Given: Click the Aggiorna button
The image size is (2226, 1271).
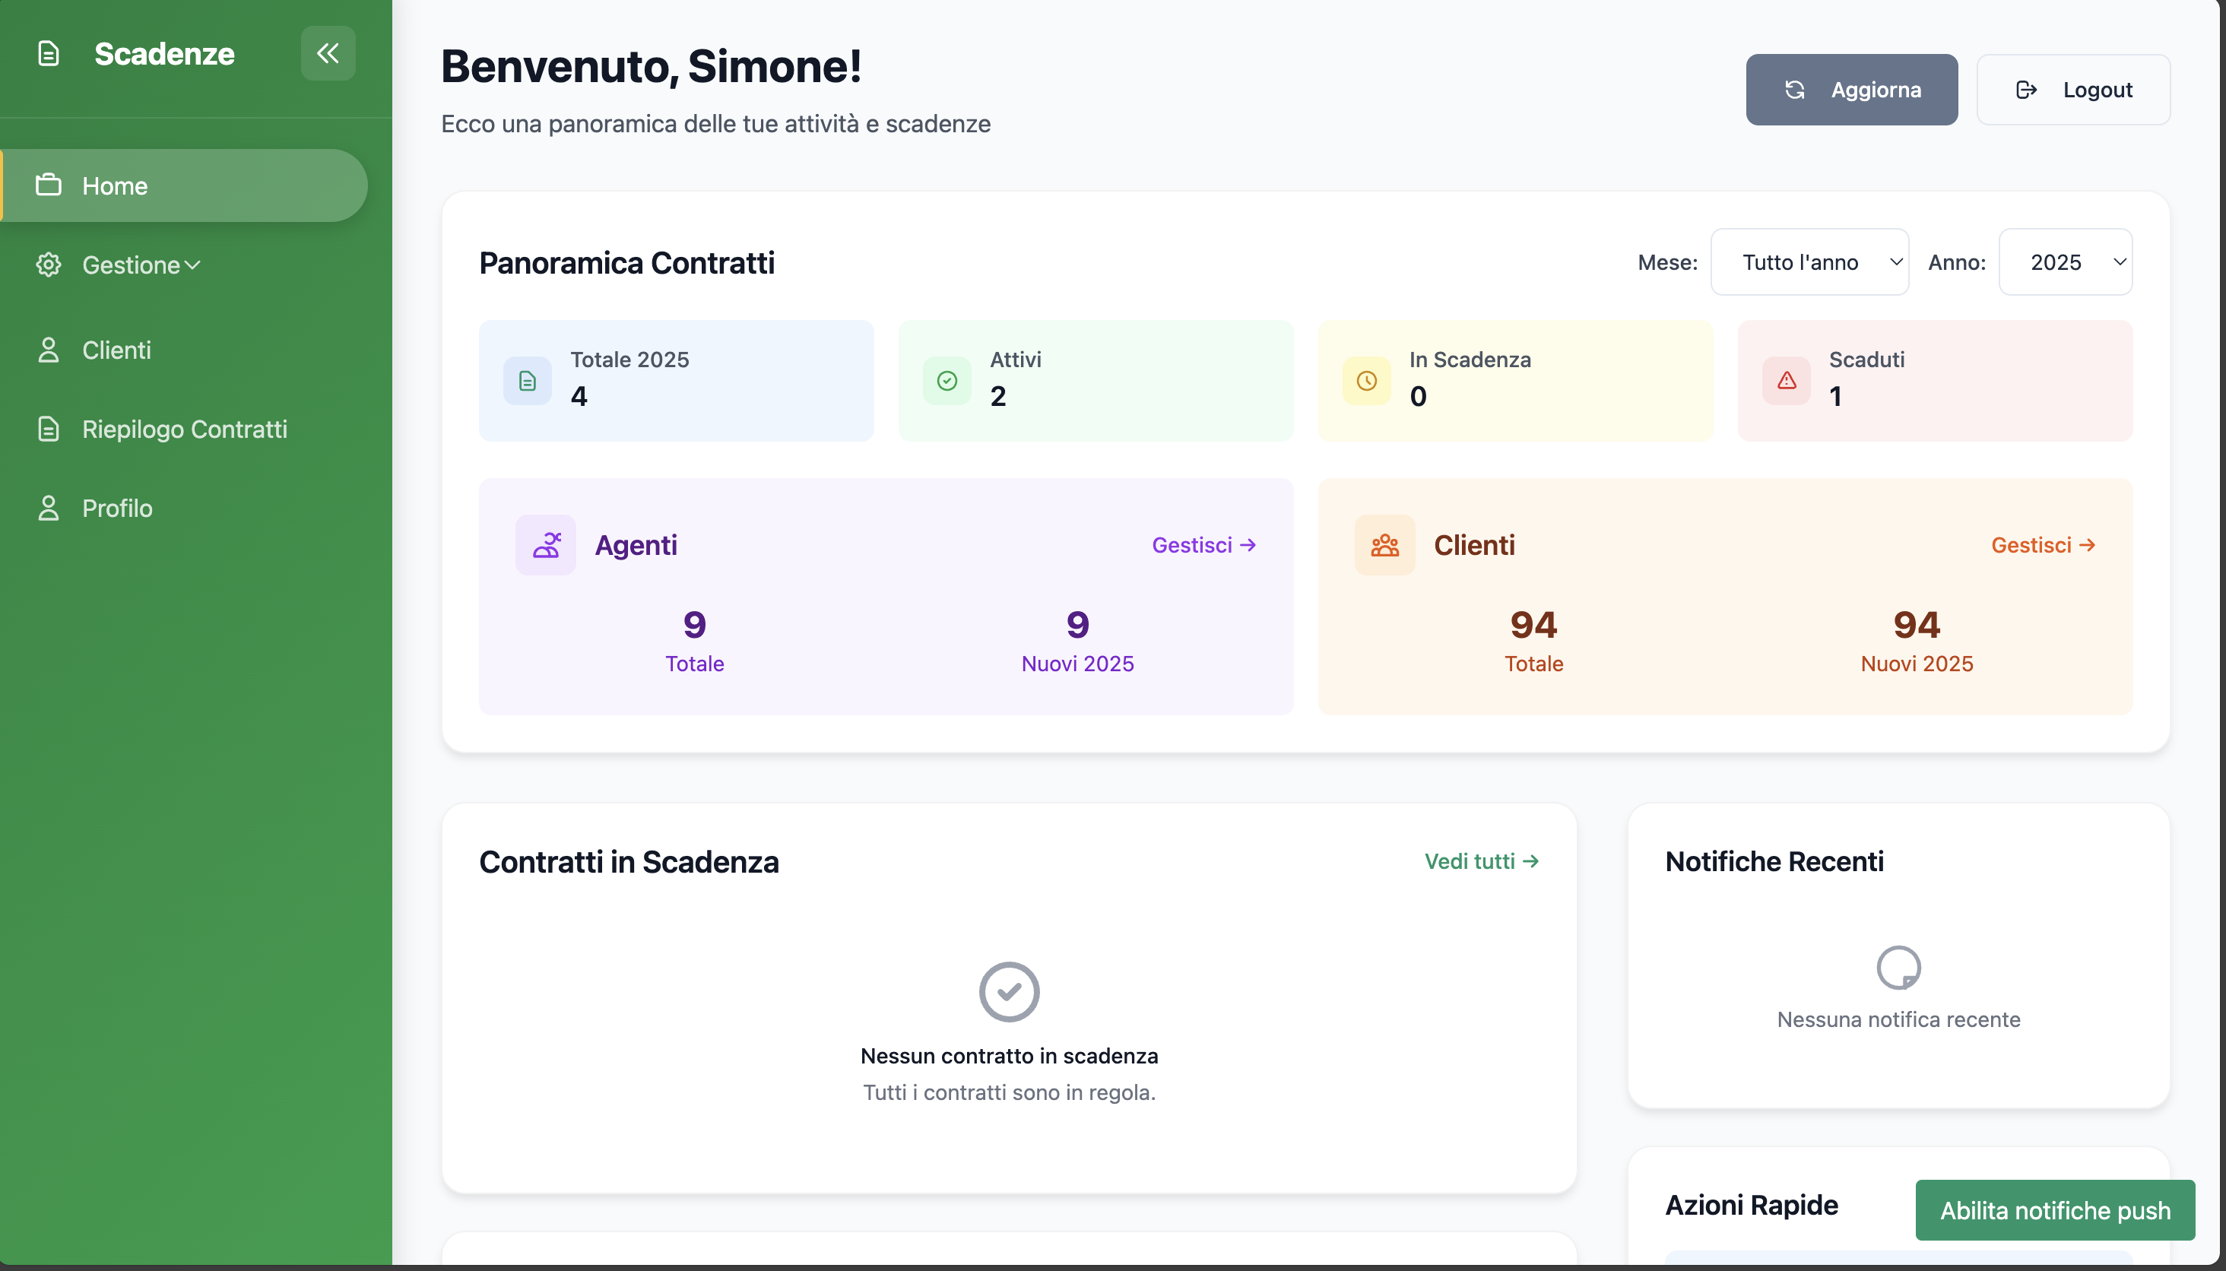Looking at the screenshot, I should [1850, 88].
